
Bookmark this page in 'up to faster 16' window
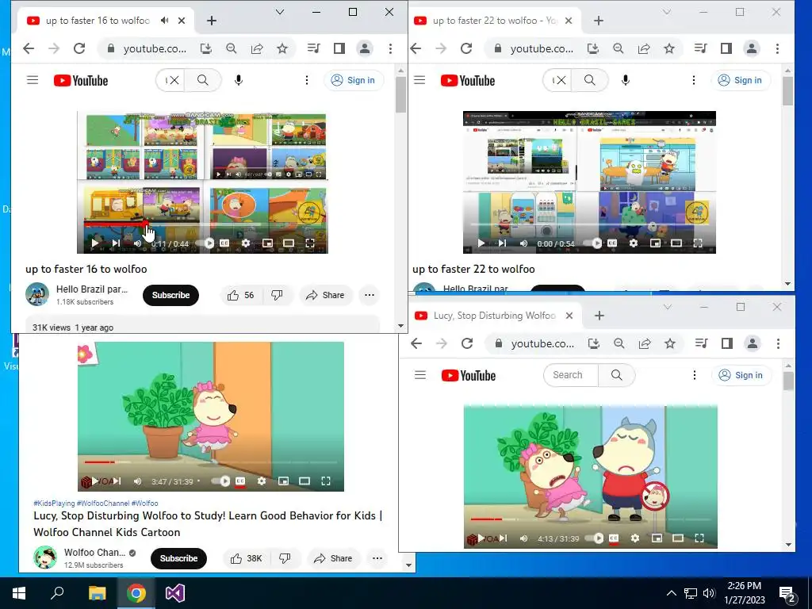pyautogui.click(x=282, y=48)
